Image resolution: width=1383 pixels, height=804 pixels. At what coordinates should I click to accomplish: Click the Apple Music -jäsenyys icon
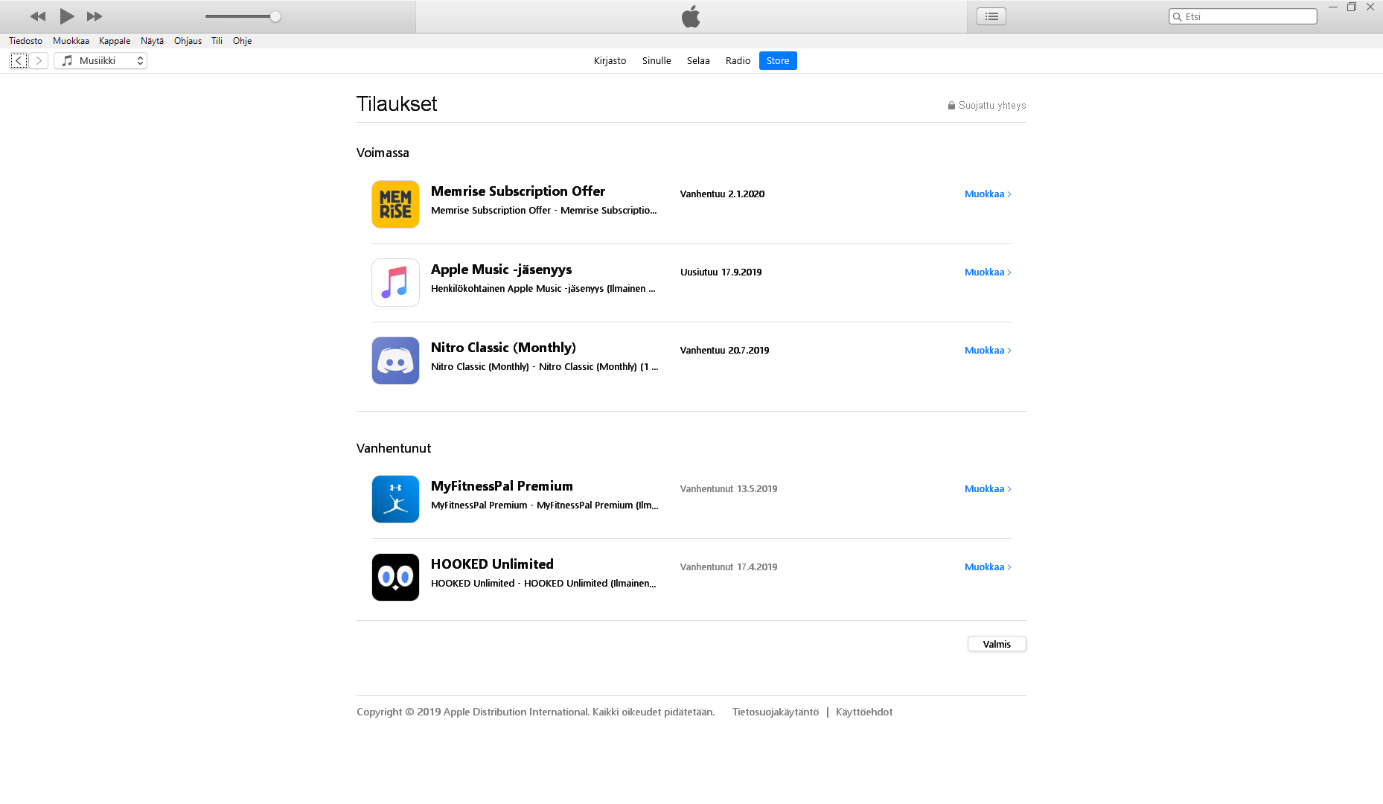(x=395, y=283)
